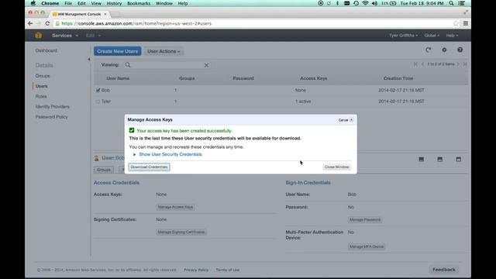Switch to the Groups tab for Bob
Screen dimensions: 496x279
point(104,170)
